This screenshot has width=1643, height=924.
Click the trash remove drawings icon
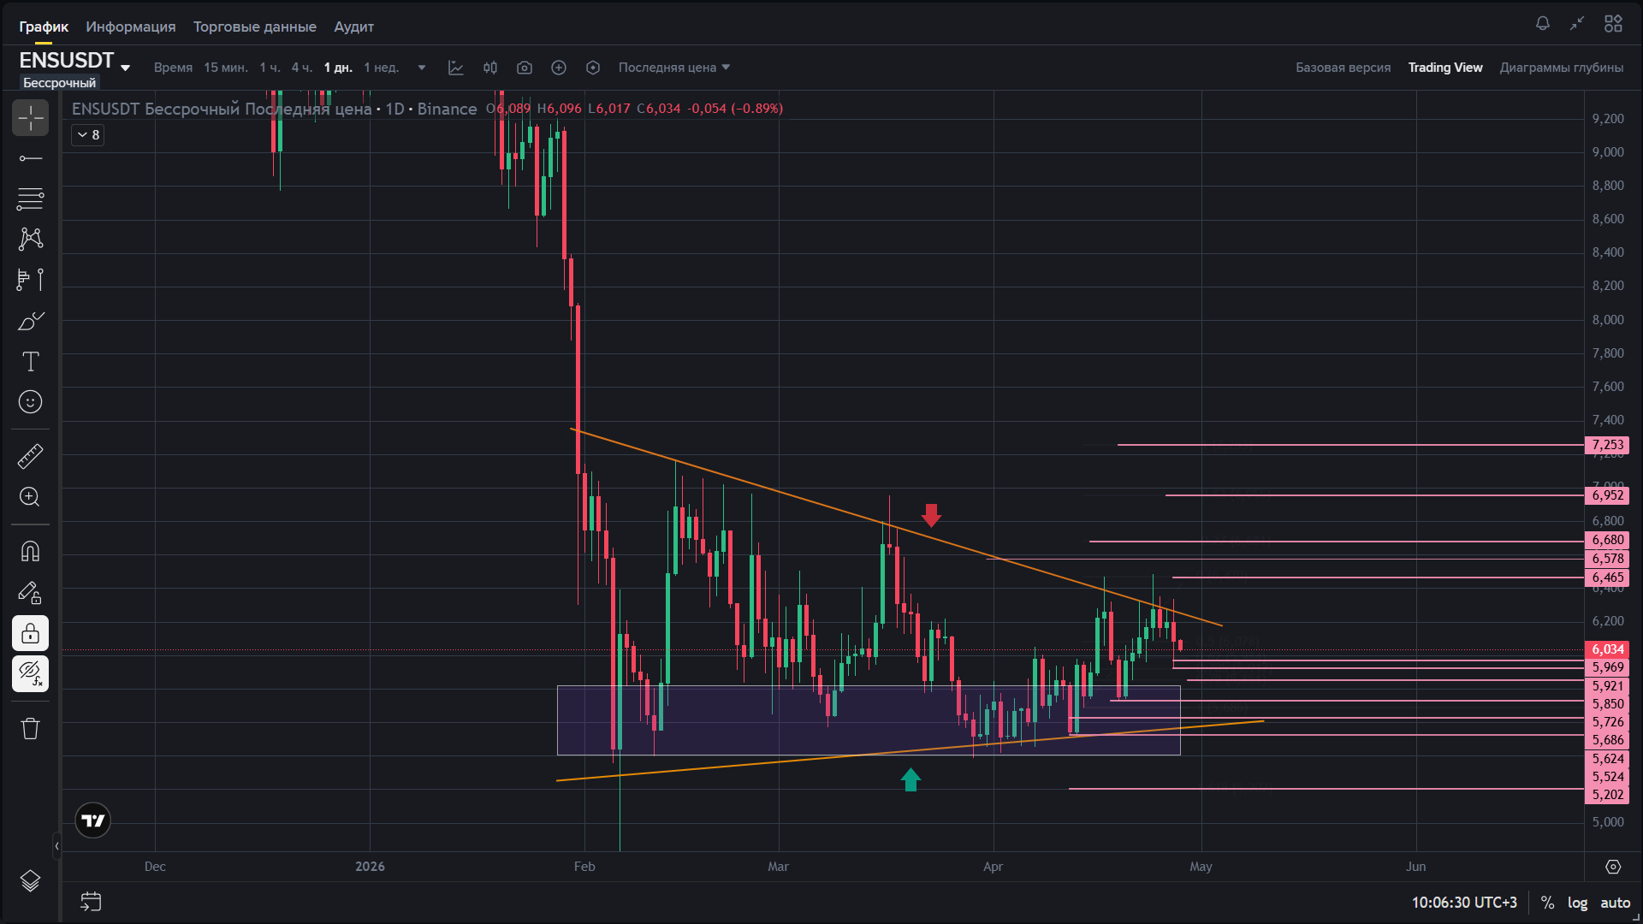(x=30, y=729)
